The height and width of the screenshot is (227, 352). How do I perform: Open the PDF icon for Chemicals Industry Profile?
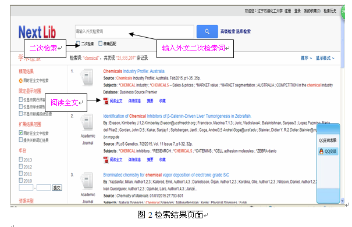[106, 101]
